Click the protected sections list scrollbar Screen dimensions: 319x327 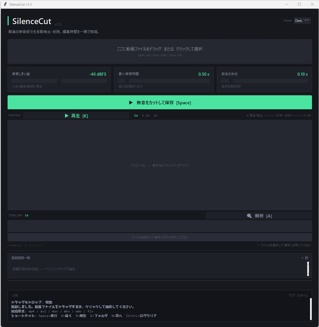[x=308, y=268]
